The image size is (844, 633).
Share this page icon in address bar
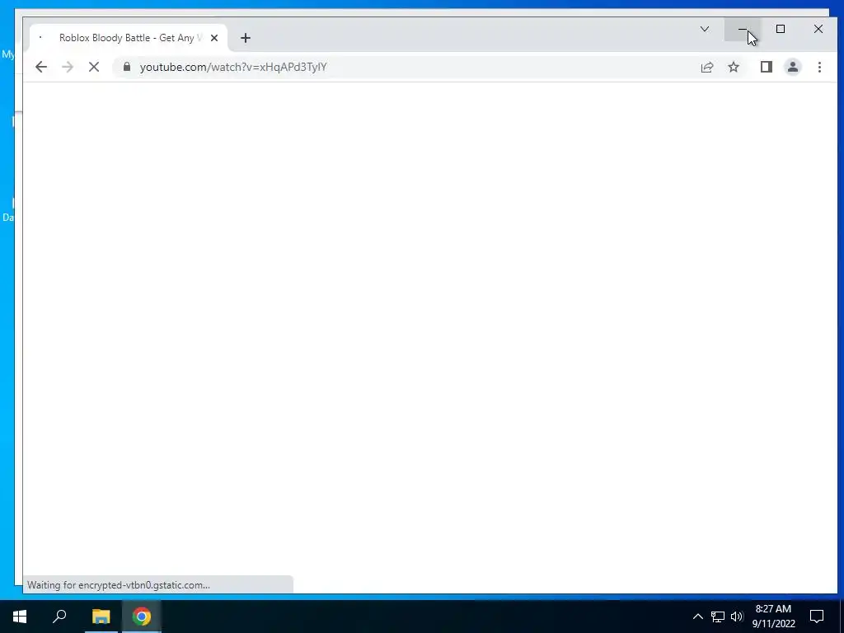pos(706,67)
